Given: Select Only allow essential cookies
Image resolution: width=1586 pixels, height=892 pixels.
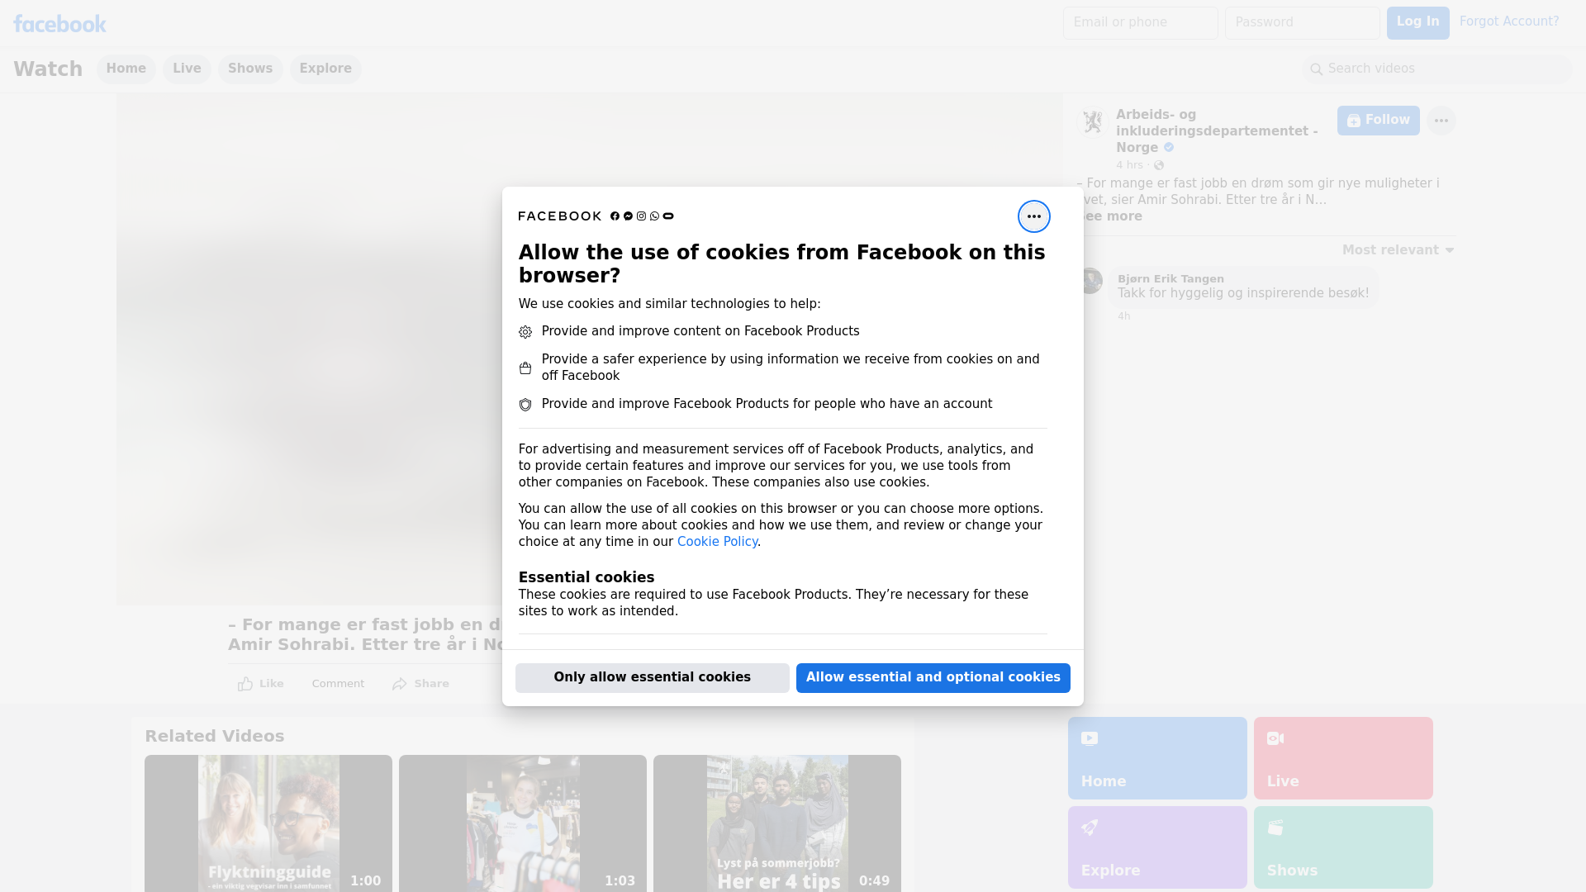Looking at the screenshot, I should click(x=653, y=678).
